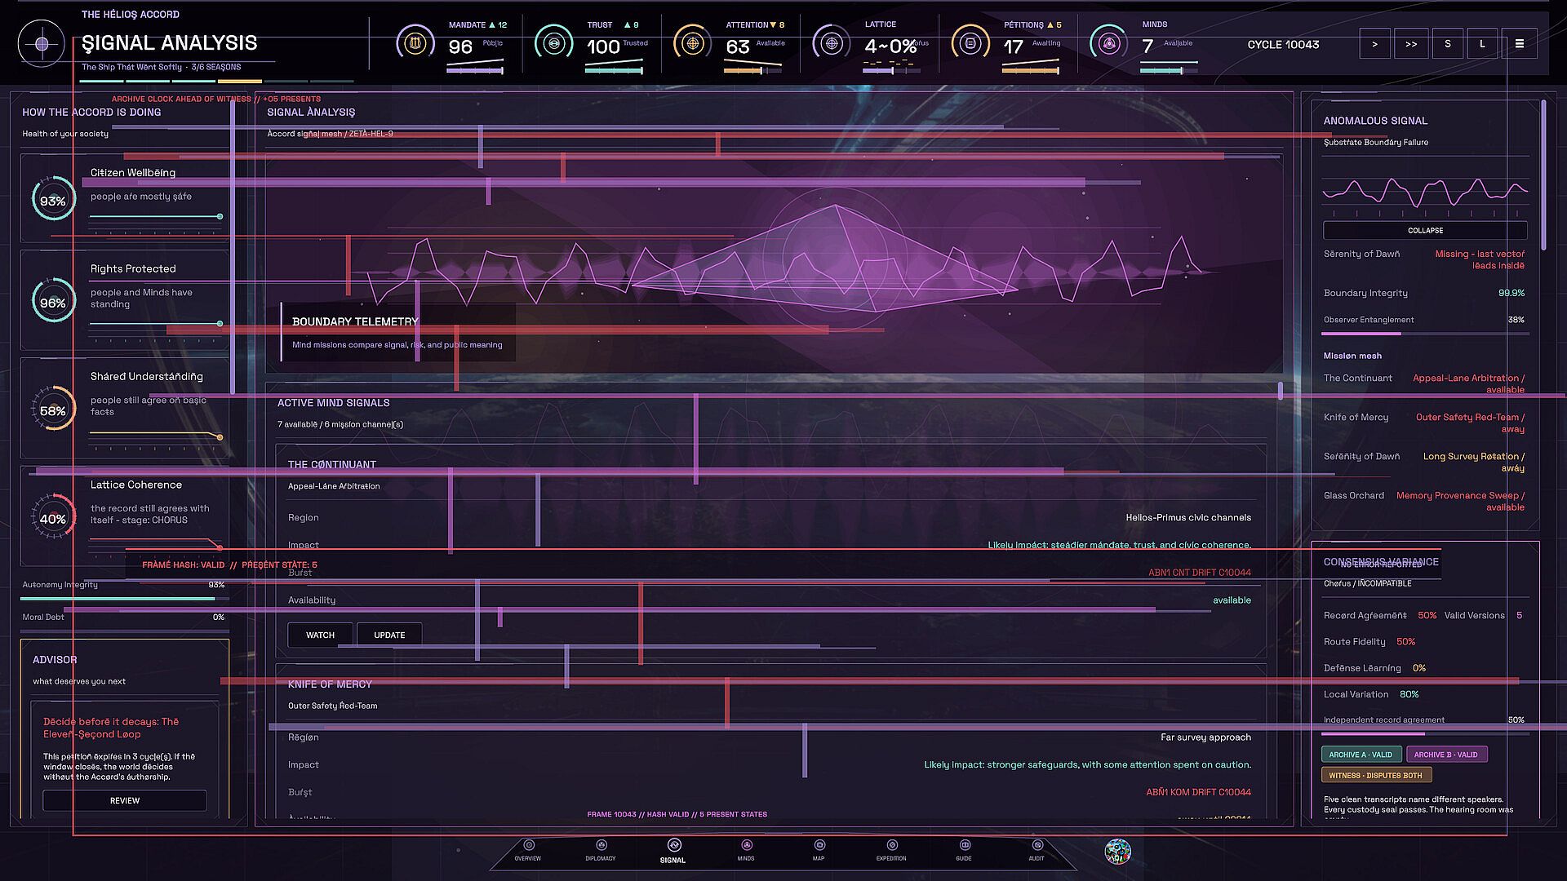Open the Mandate resource icon

(x=415, y=42)
